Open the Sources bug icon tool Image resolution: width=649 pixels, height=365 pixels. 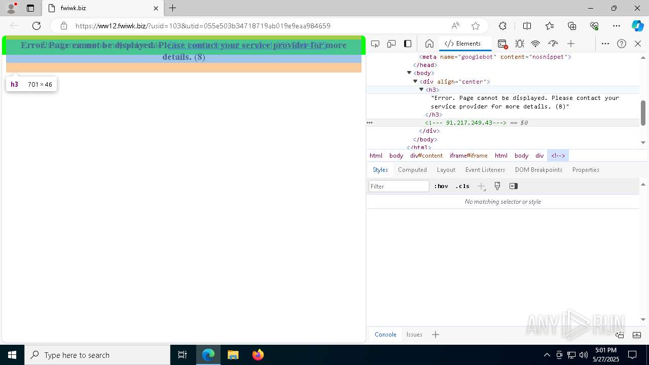click(519, 44)
